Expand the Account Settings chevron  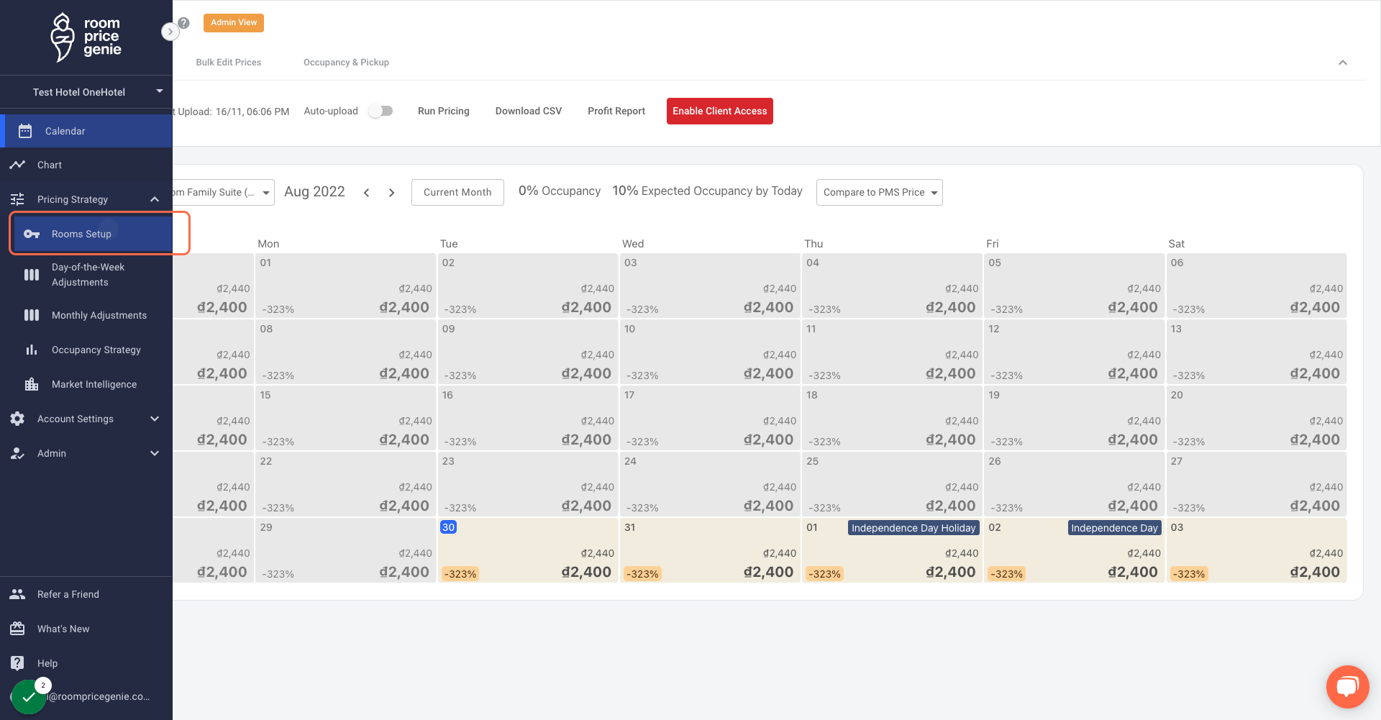pos(155,419)
